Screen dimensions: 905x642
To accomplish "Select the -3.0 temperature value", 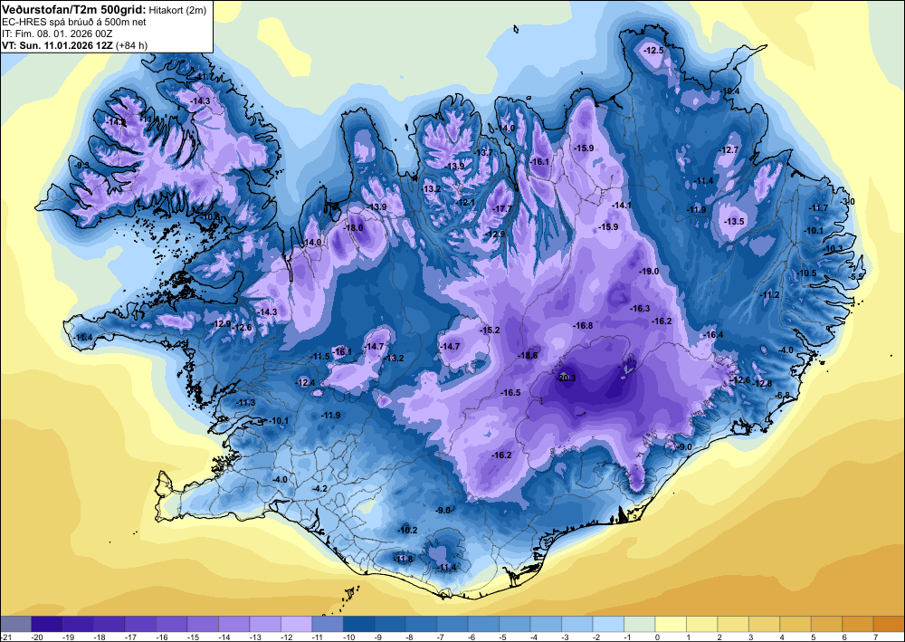I will 848,202.
